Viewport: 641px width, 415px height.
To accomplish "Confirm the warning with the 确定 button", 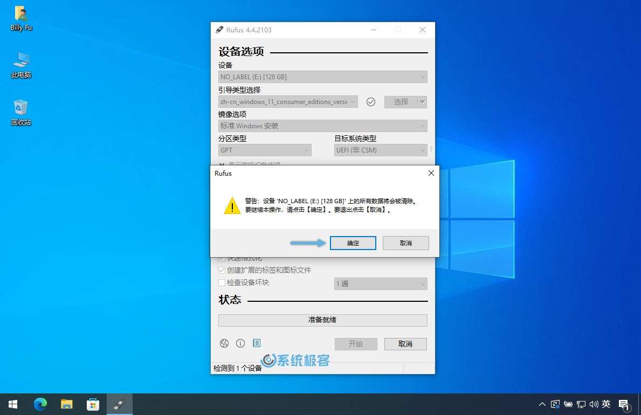I will 353,243.
